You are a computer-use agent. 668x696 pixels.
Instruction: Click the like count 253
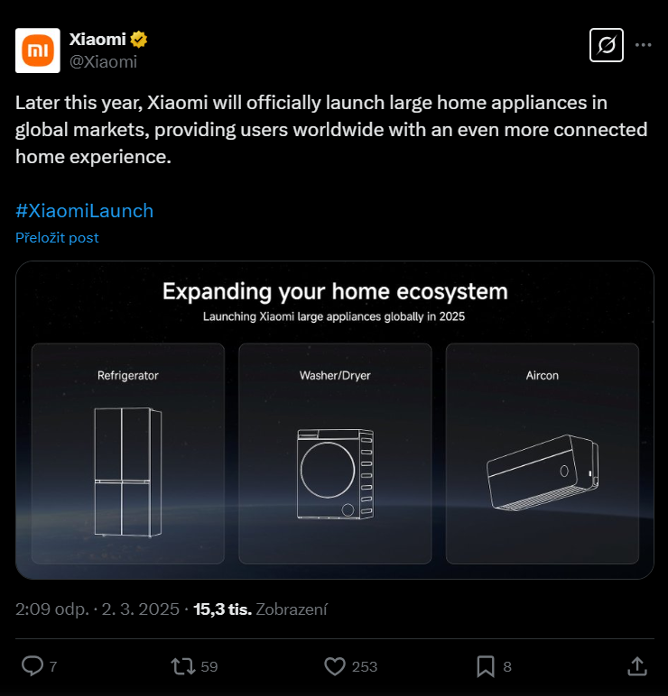pos(365,667)
